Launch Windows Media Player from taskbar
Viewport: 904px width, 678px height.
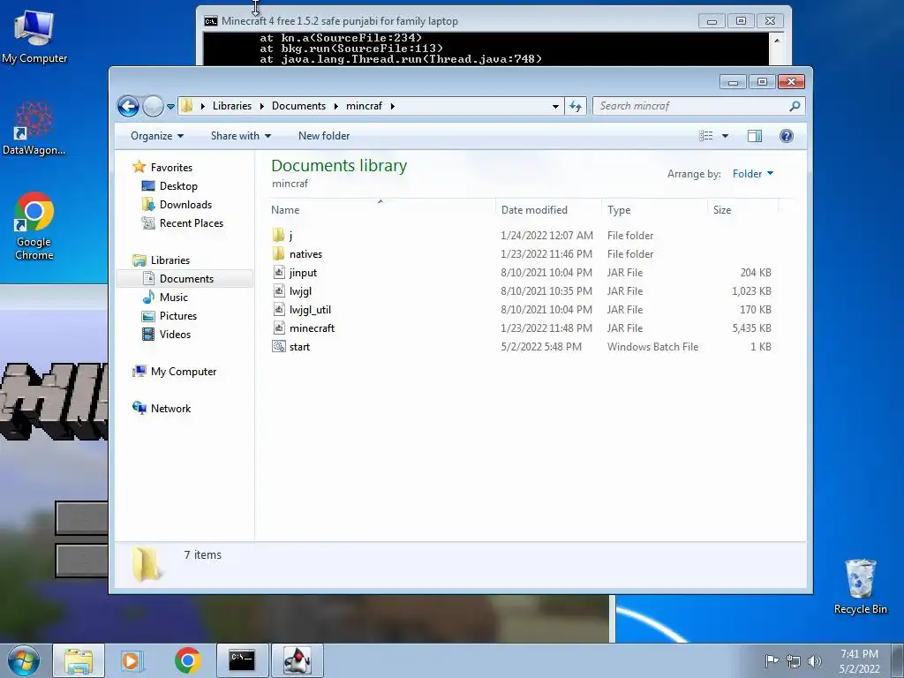coord(132,660)
